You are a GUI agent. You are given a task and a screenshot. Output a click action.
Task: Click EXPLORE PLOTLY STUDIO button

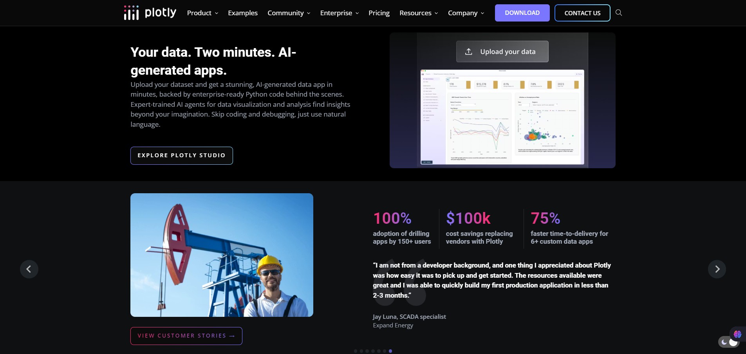pyautogui.click(x=182, y=156)
